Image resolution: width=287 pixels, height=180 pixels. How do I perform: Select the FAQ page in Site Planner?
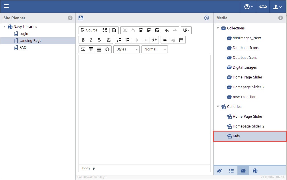click(23, 48)
